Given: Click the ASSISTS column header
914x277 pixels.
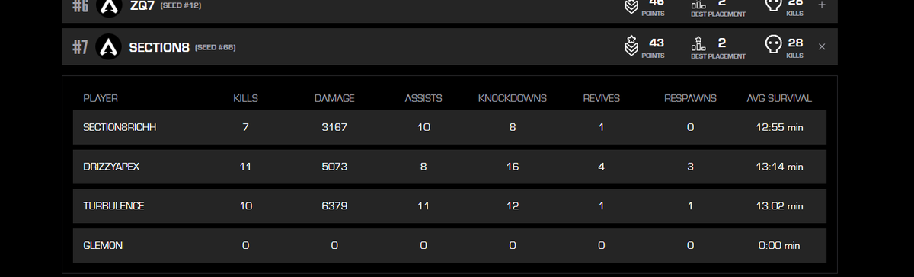Looking at the screenshot, I should pos(423,98).
